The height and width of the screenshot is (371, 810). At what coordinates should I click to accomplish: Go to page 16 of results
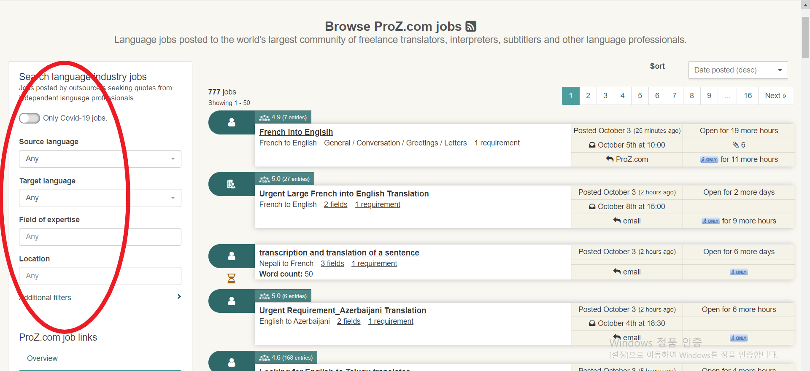point(748,96)
